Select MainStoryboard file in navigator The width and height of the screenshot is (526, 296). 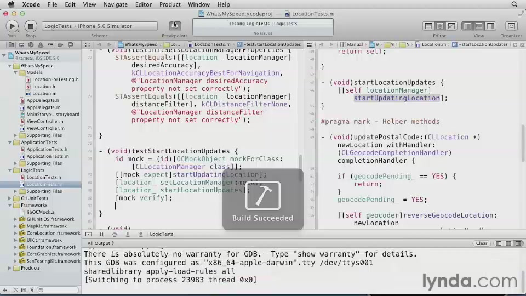click(x=53, y=114)
